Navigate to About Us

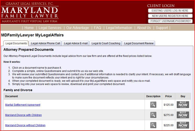pyautogui.click(x=144, y=28)
